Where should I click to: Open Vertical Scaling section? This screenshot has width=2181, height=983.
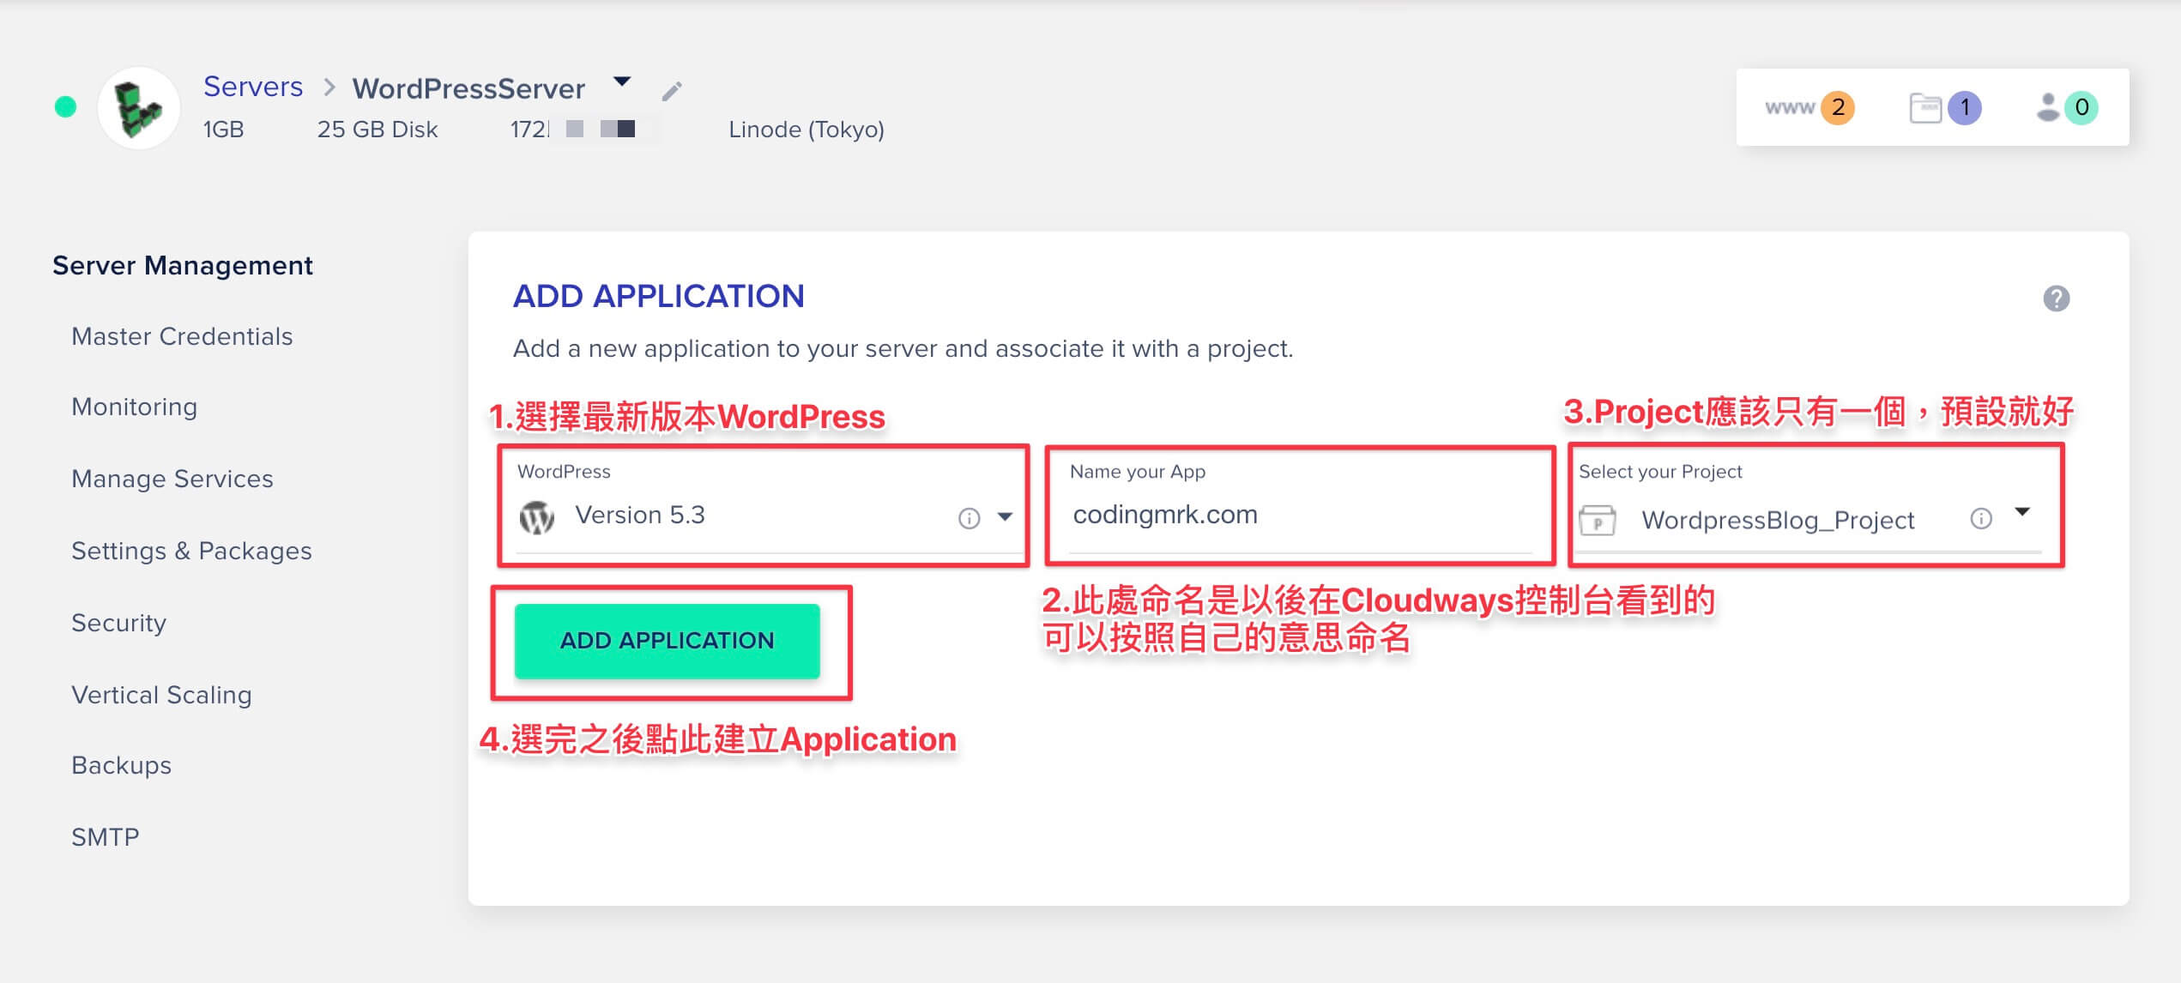point(162,695)
